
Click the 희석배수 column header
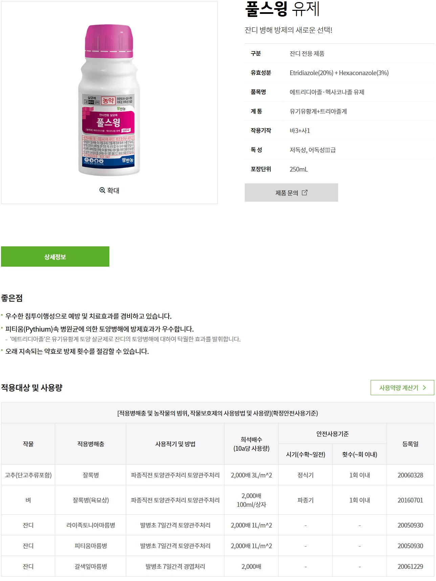[x=251, y=444]
